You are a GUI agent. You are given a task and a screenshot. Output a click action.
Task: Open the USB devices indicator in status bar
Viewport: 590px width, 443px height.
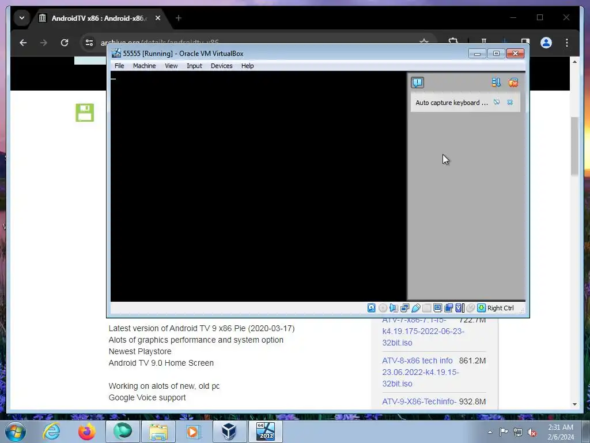(x=416, y=308)
